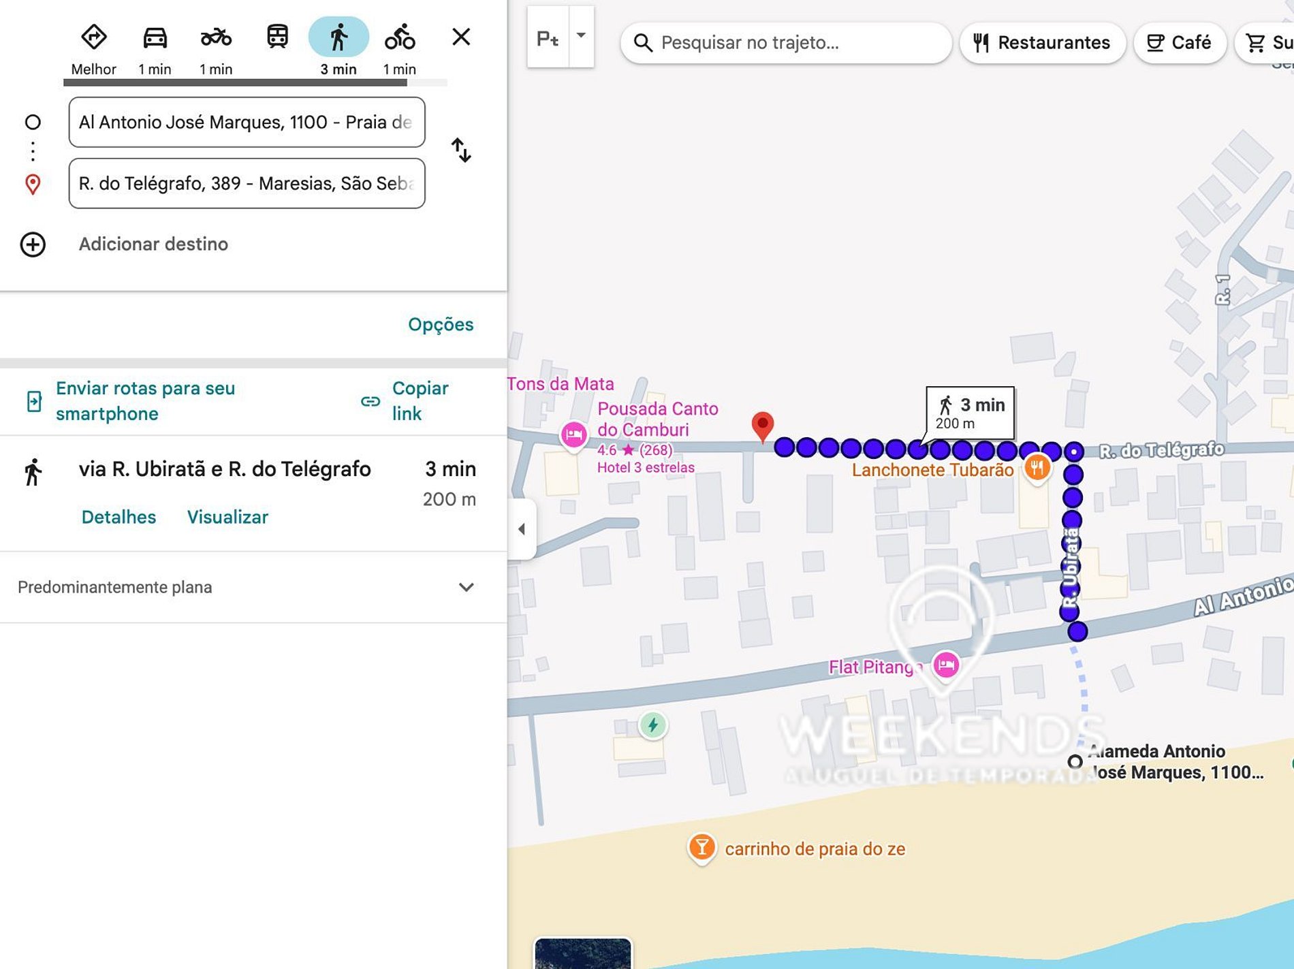
Task: Choose the motorcycle travel mode
Action: click(x=216, y=37)
